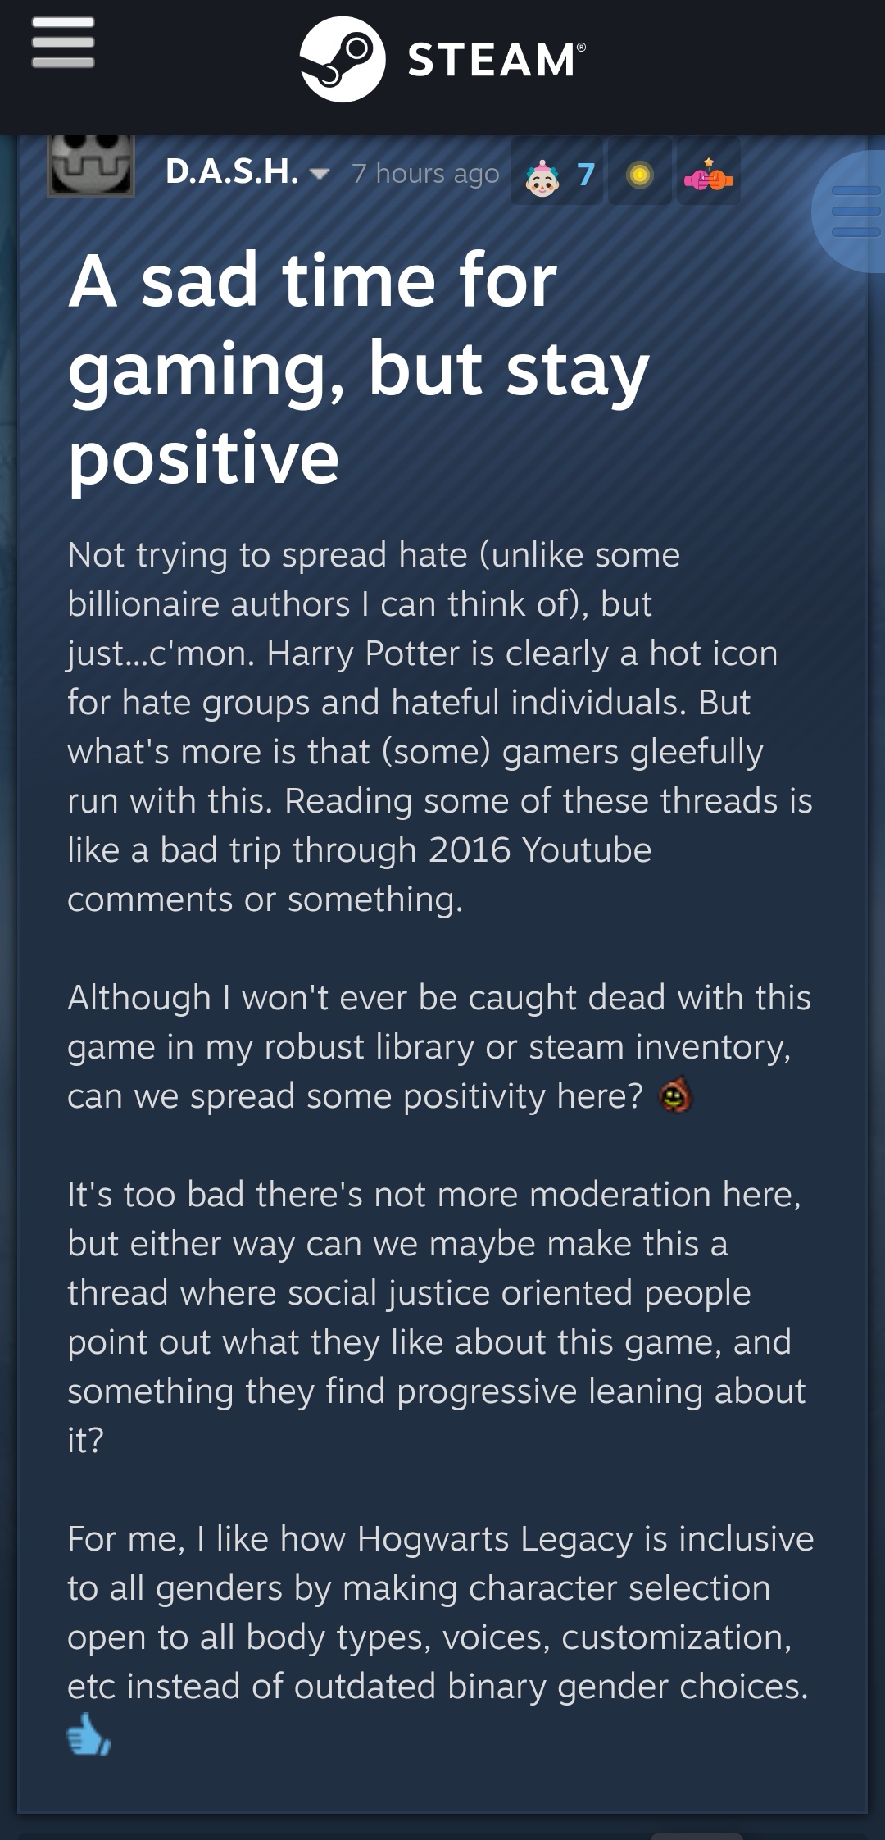Image resolution: width=885 pixels, height=1840 pixels.
Task: Click the award count number 7
Action: click(x=585, y=175)
